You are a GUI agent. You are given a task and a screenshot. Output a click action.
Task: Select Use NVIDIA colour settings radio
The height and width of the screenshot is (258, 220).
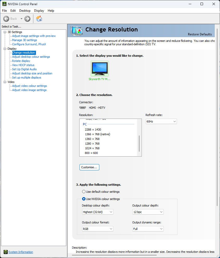pos(84,199)
